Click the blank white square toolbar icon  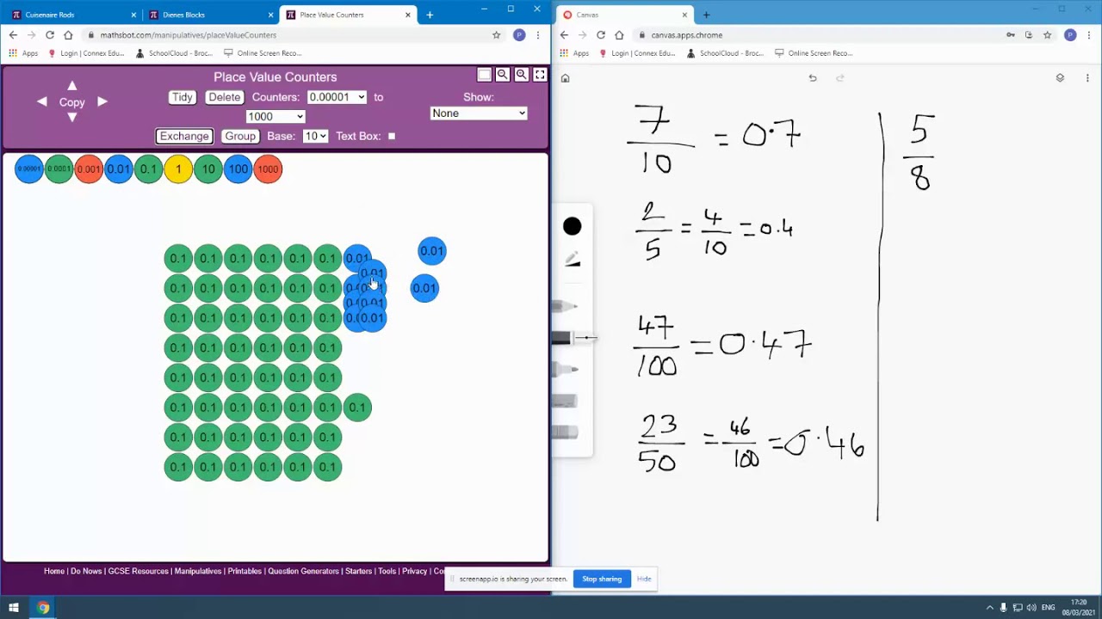pos(485,75)
